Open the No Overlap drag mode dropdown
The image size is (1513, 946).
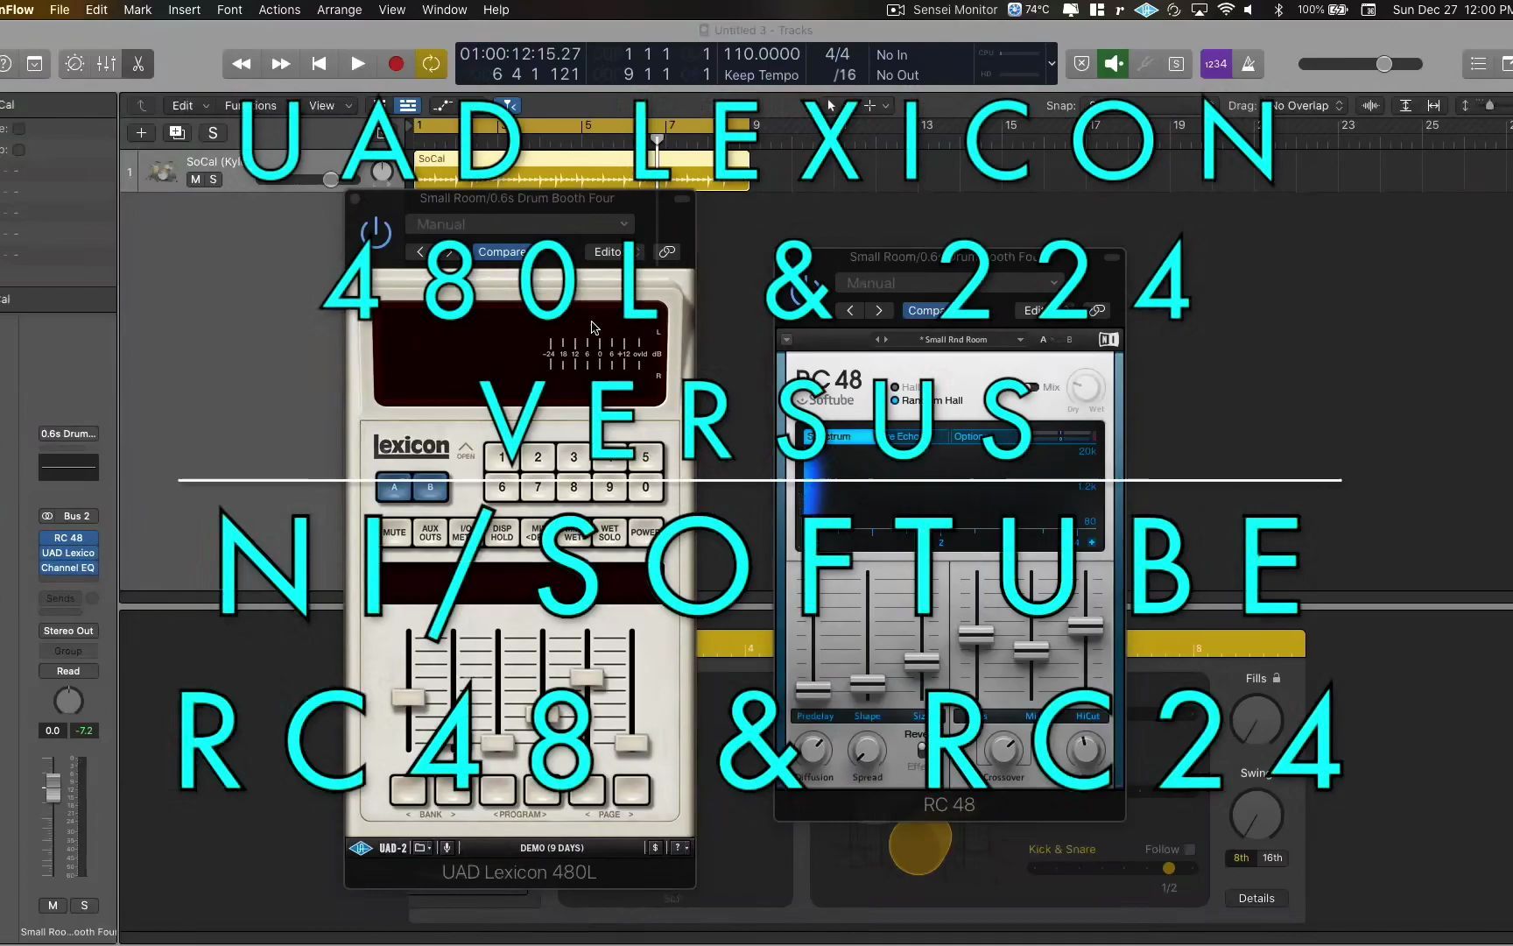click(x=1304, y=105)
